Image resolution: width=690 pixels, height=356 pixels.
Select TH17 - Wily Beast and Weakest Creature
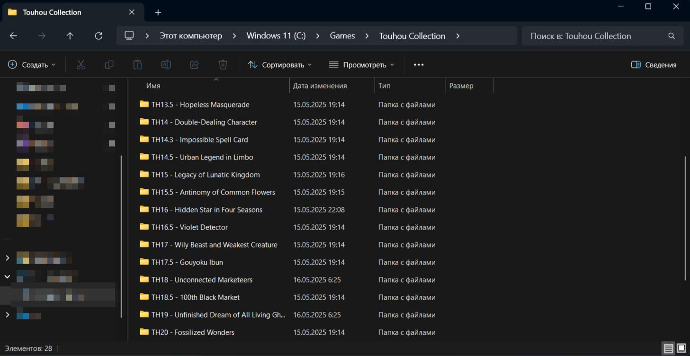point(214,245)
